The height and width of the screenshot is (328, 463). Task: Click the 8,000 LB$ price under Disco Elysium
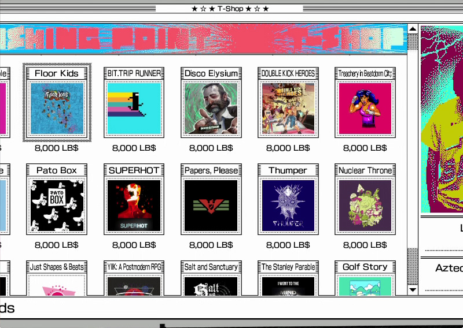[211, 148]
